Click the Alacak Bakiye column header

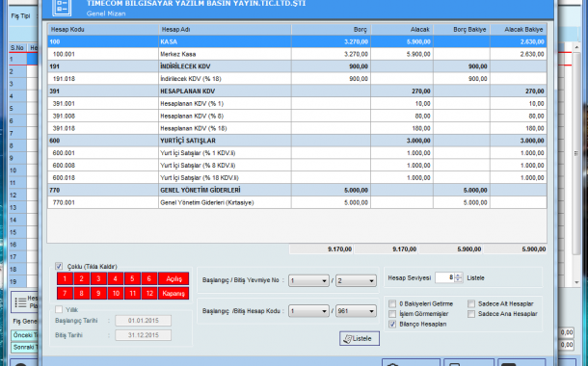(519, 29)
